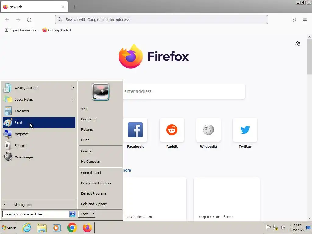This screenshot has width=312, height=234.
Task: Open Control Panel
Action: pyautogui.click(x=100, y=173)
